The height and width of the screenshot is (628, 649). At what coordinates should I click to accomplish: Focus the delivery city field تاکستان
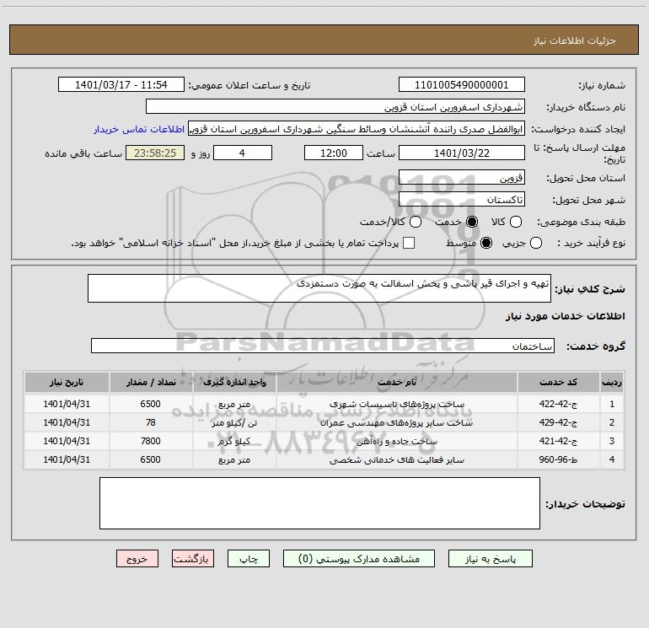(x=462, y=200)
